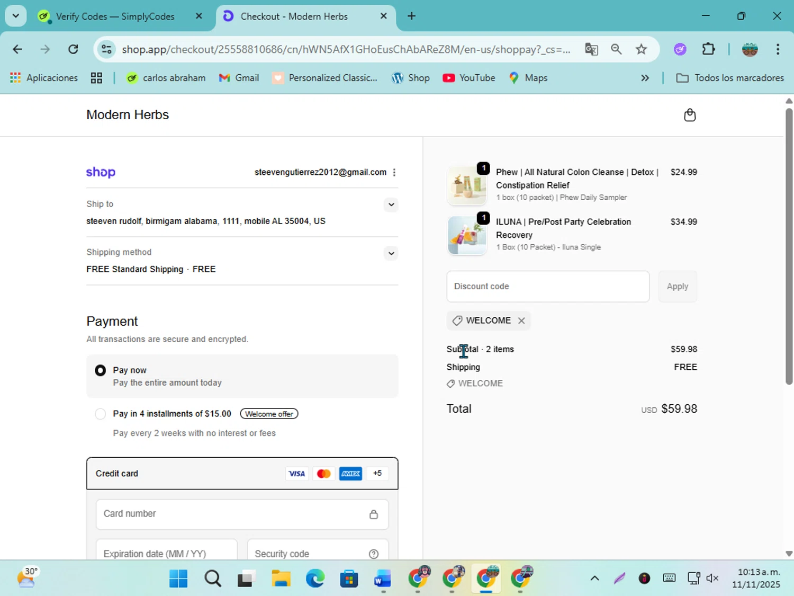Expand the Ship to address section
The image size is (794, 596).
click(x=391, y=205)
